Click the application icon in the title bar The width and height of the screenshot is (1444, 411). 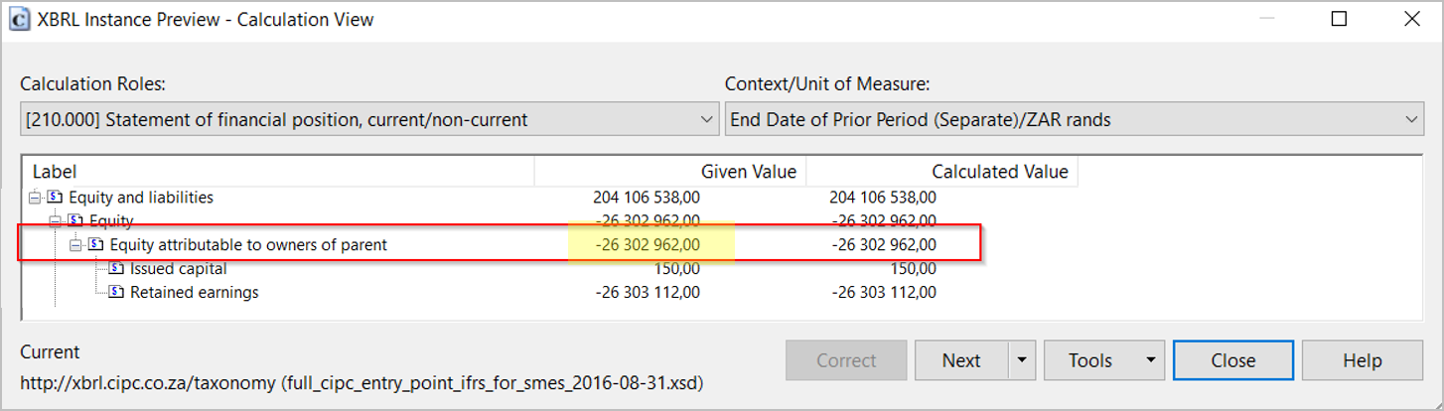point(18,19)
